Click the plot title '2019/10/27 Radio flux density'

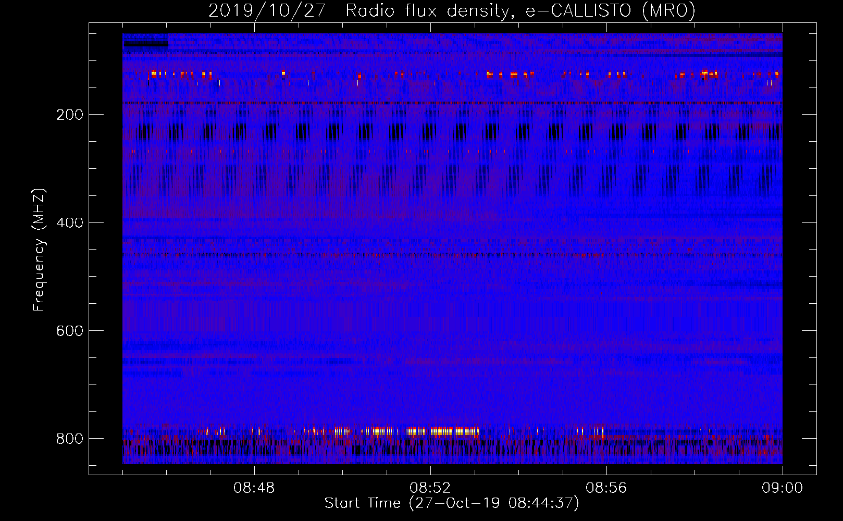(x=358, y=10)
